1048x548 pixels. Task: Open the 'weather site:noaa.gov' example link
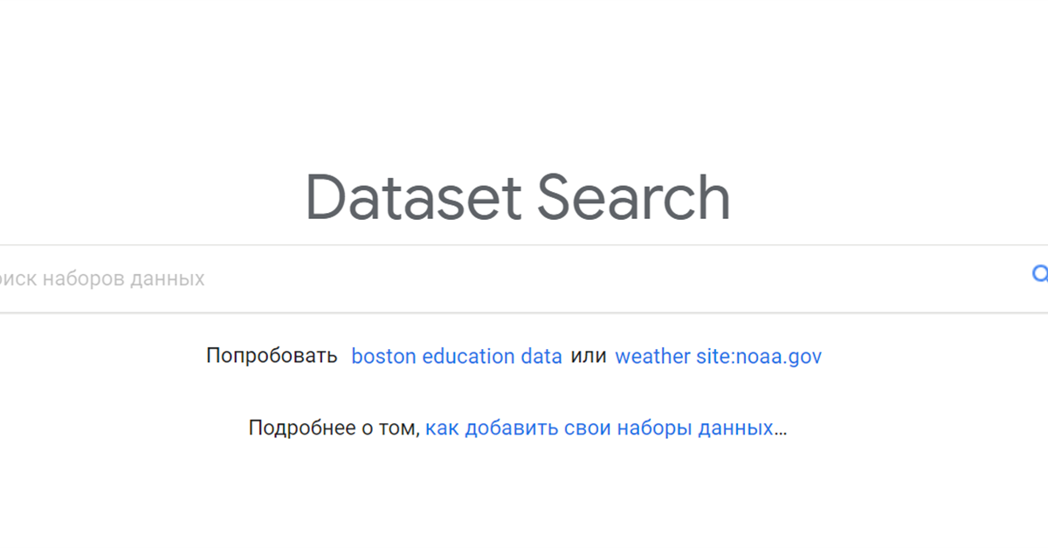(x=718, y=356)
